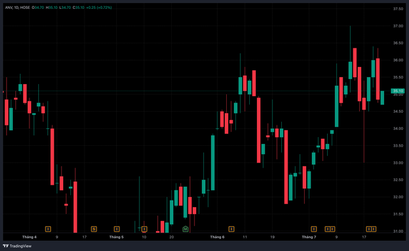The height and width of the screenshot is (251, 409).
Task: Click the 32.00 price axis label
Action: point(398,197)
